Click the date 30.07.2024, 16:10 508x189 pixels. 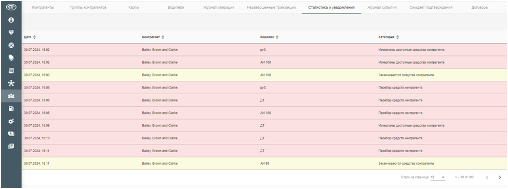click(x=36, y=138)
